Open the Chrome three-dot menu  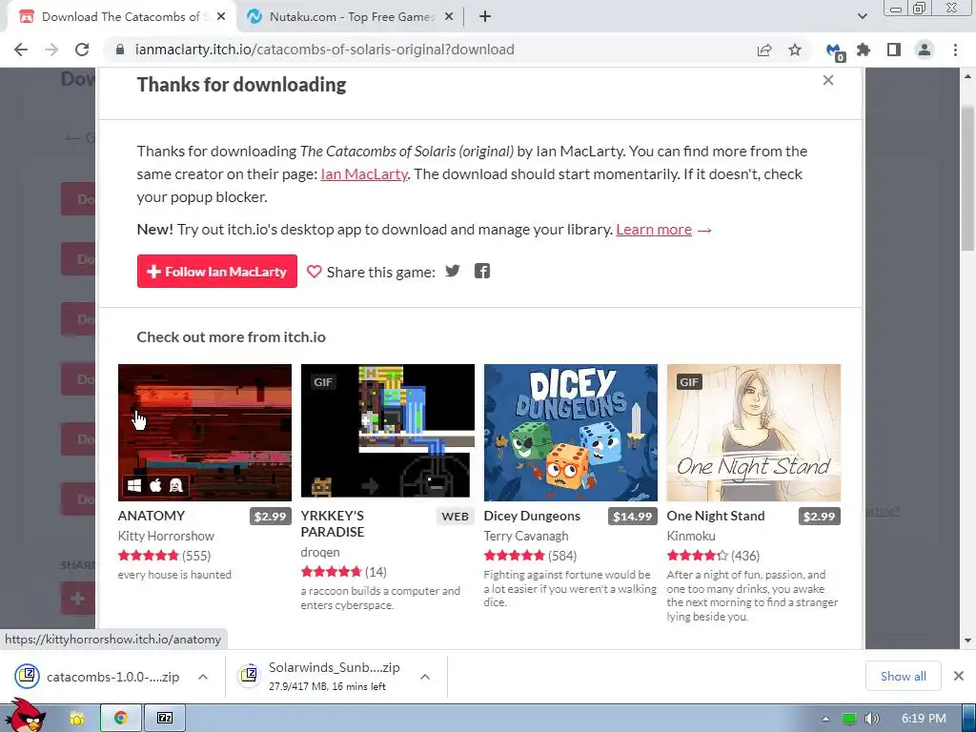coord(955,50)
